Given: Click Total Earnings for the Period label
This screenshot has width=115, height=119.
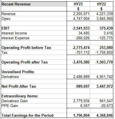Looking at the screenshot, I should (27, 116).
